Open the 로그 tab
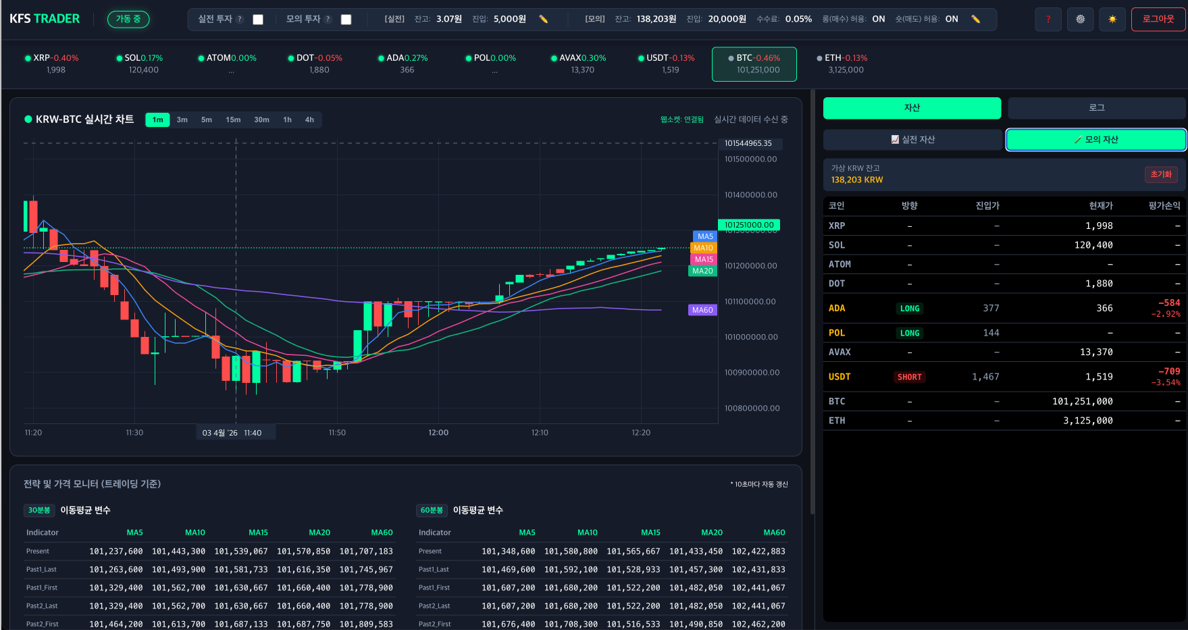Image resolution: width=1188 pixels, height=630 pixels. (x=1096, y=108)
